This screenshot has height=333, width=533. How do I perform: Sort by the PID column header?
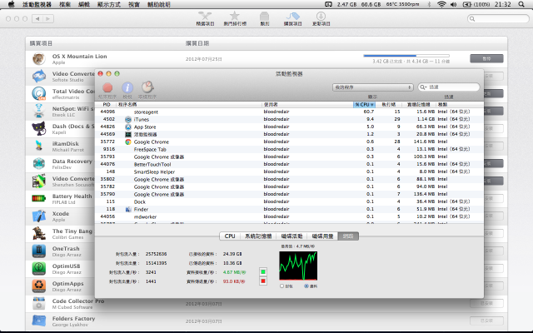click(107, 104)
